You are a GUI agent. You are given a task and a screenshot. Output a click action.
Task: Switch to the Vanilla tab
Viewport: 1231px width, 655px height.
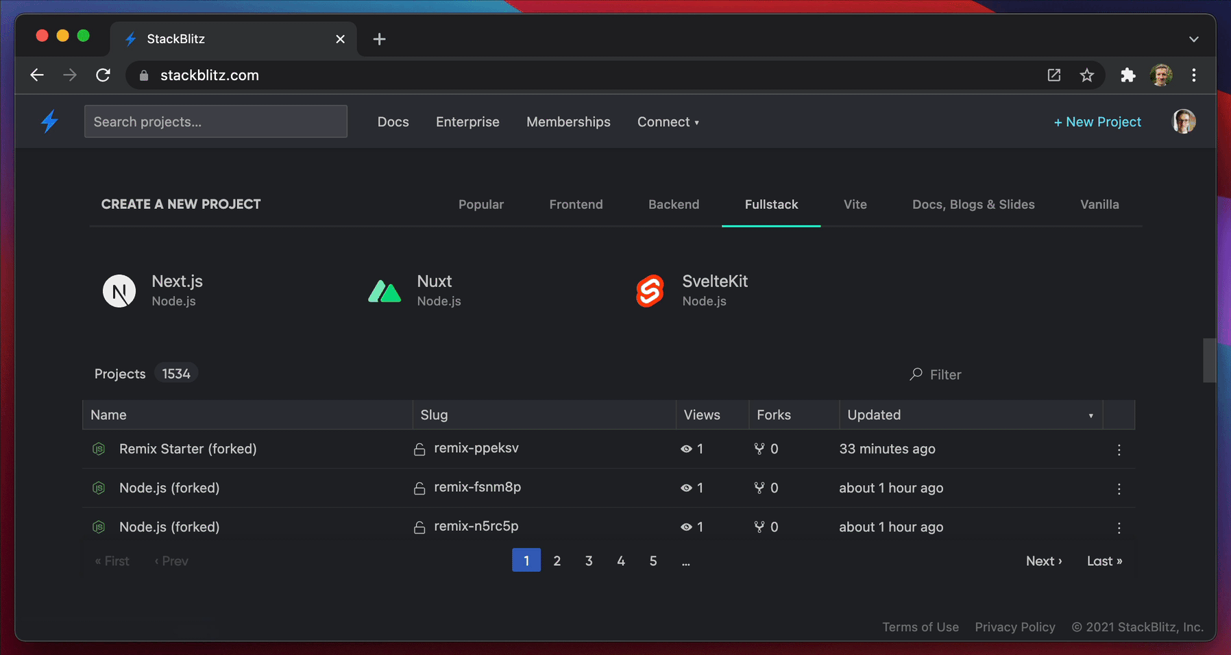pos(1099,204)
